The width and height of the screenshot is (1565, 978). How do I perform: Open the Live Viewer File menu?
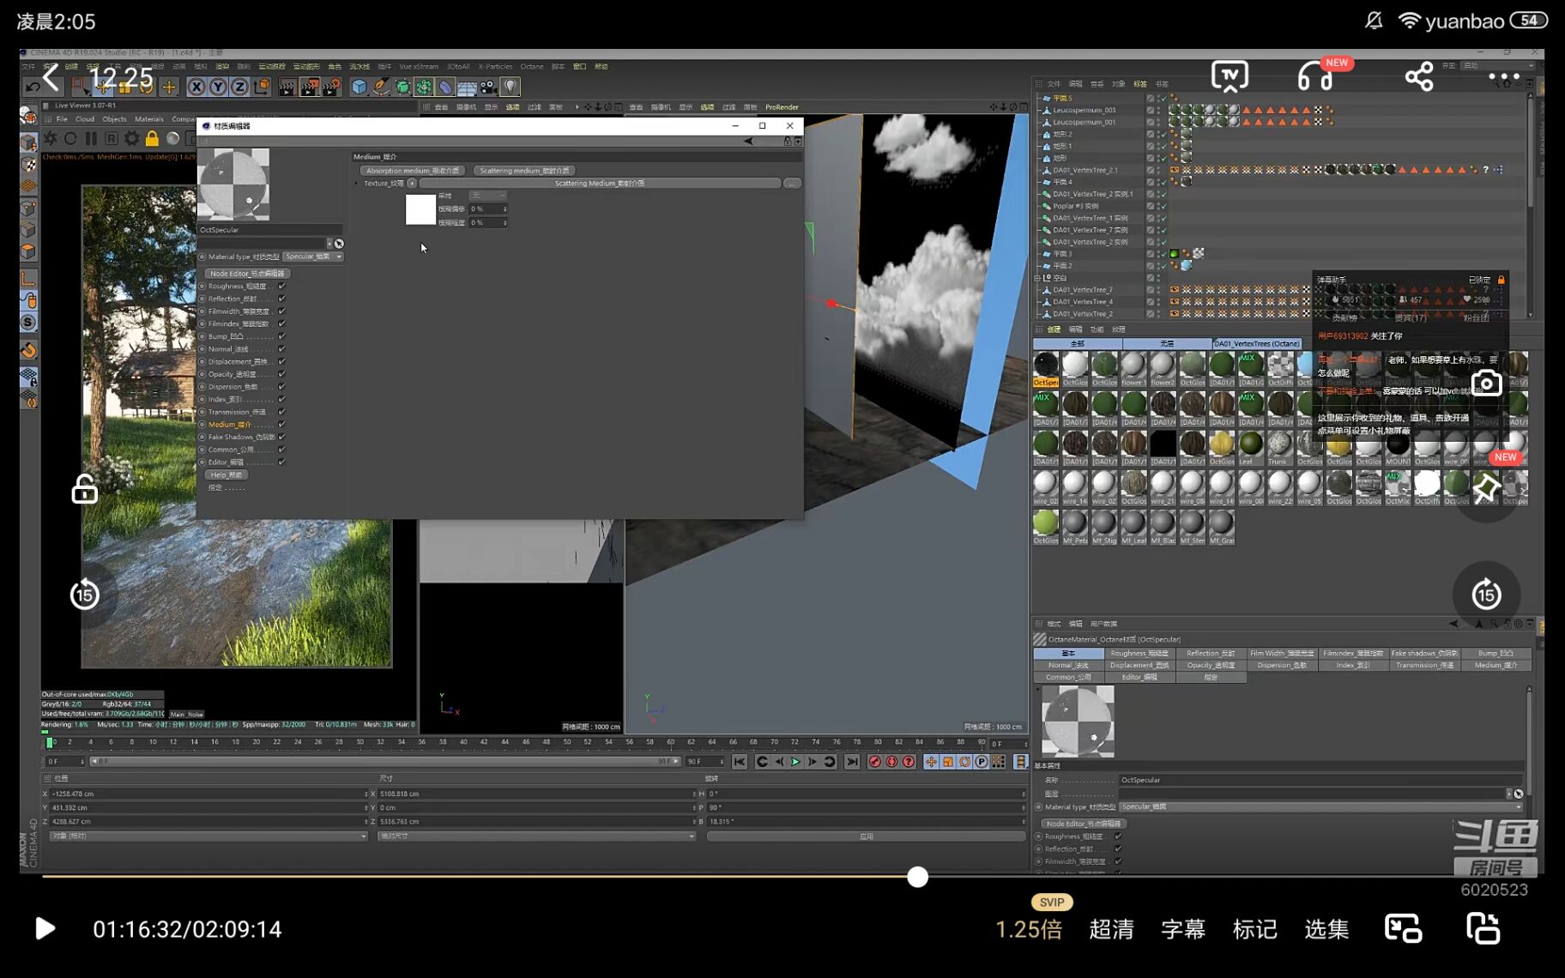tap(62, 119)
